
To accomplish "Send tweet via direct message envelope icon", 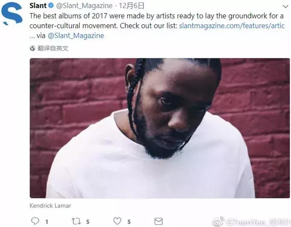I will [158, 221].
